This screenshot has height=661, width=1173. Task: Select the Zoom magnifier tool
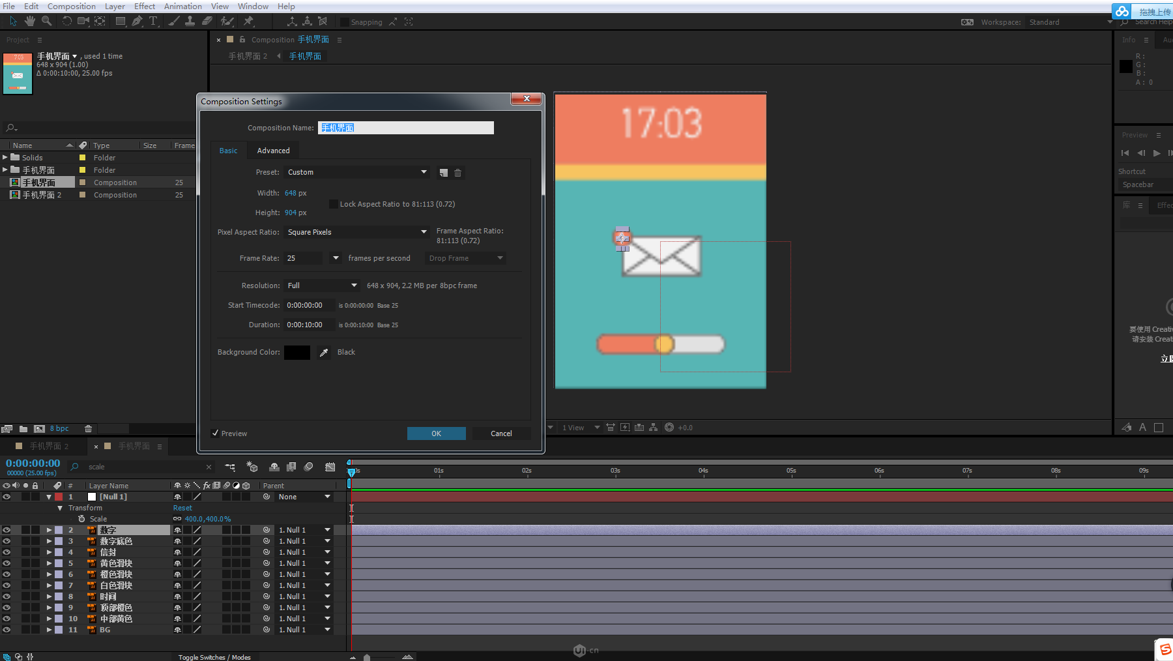pyautogui.click(x=46, y=22)
